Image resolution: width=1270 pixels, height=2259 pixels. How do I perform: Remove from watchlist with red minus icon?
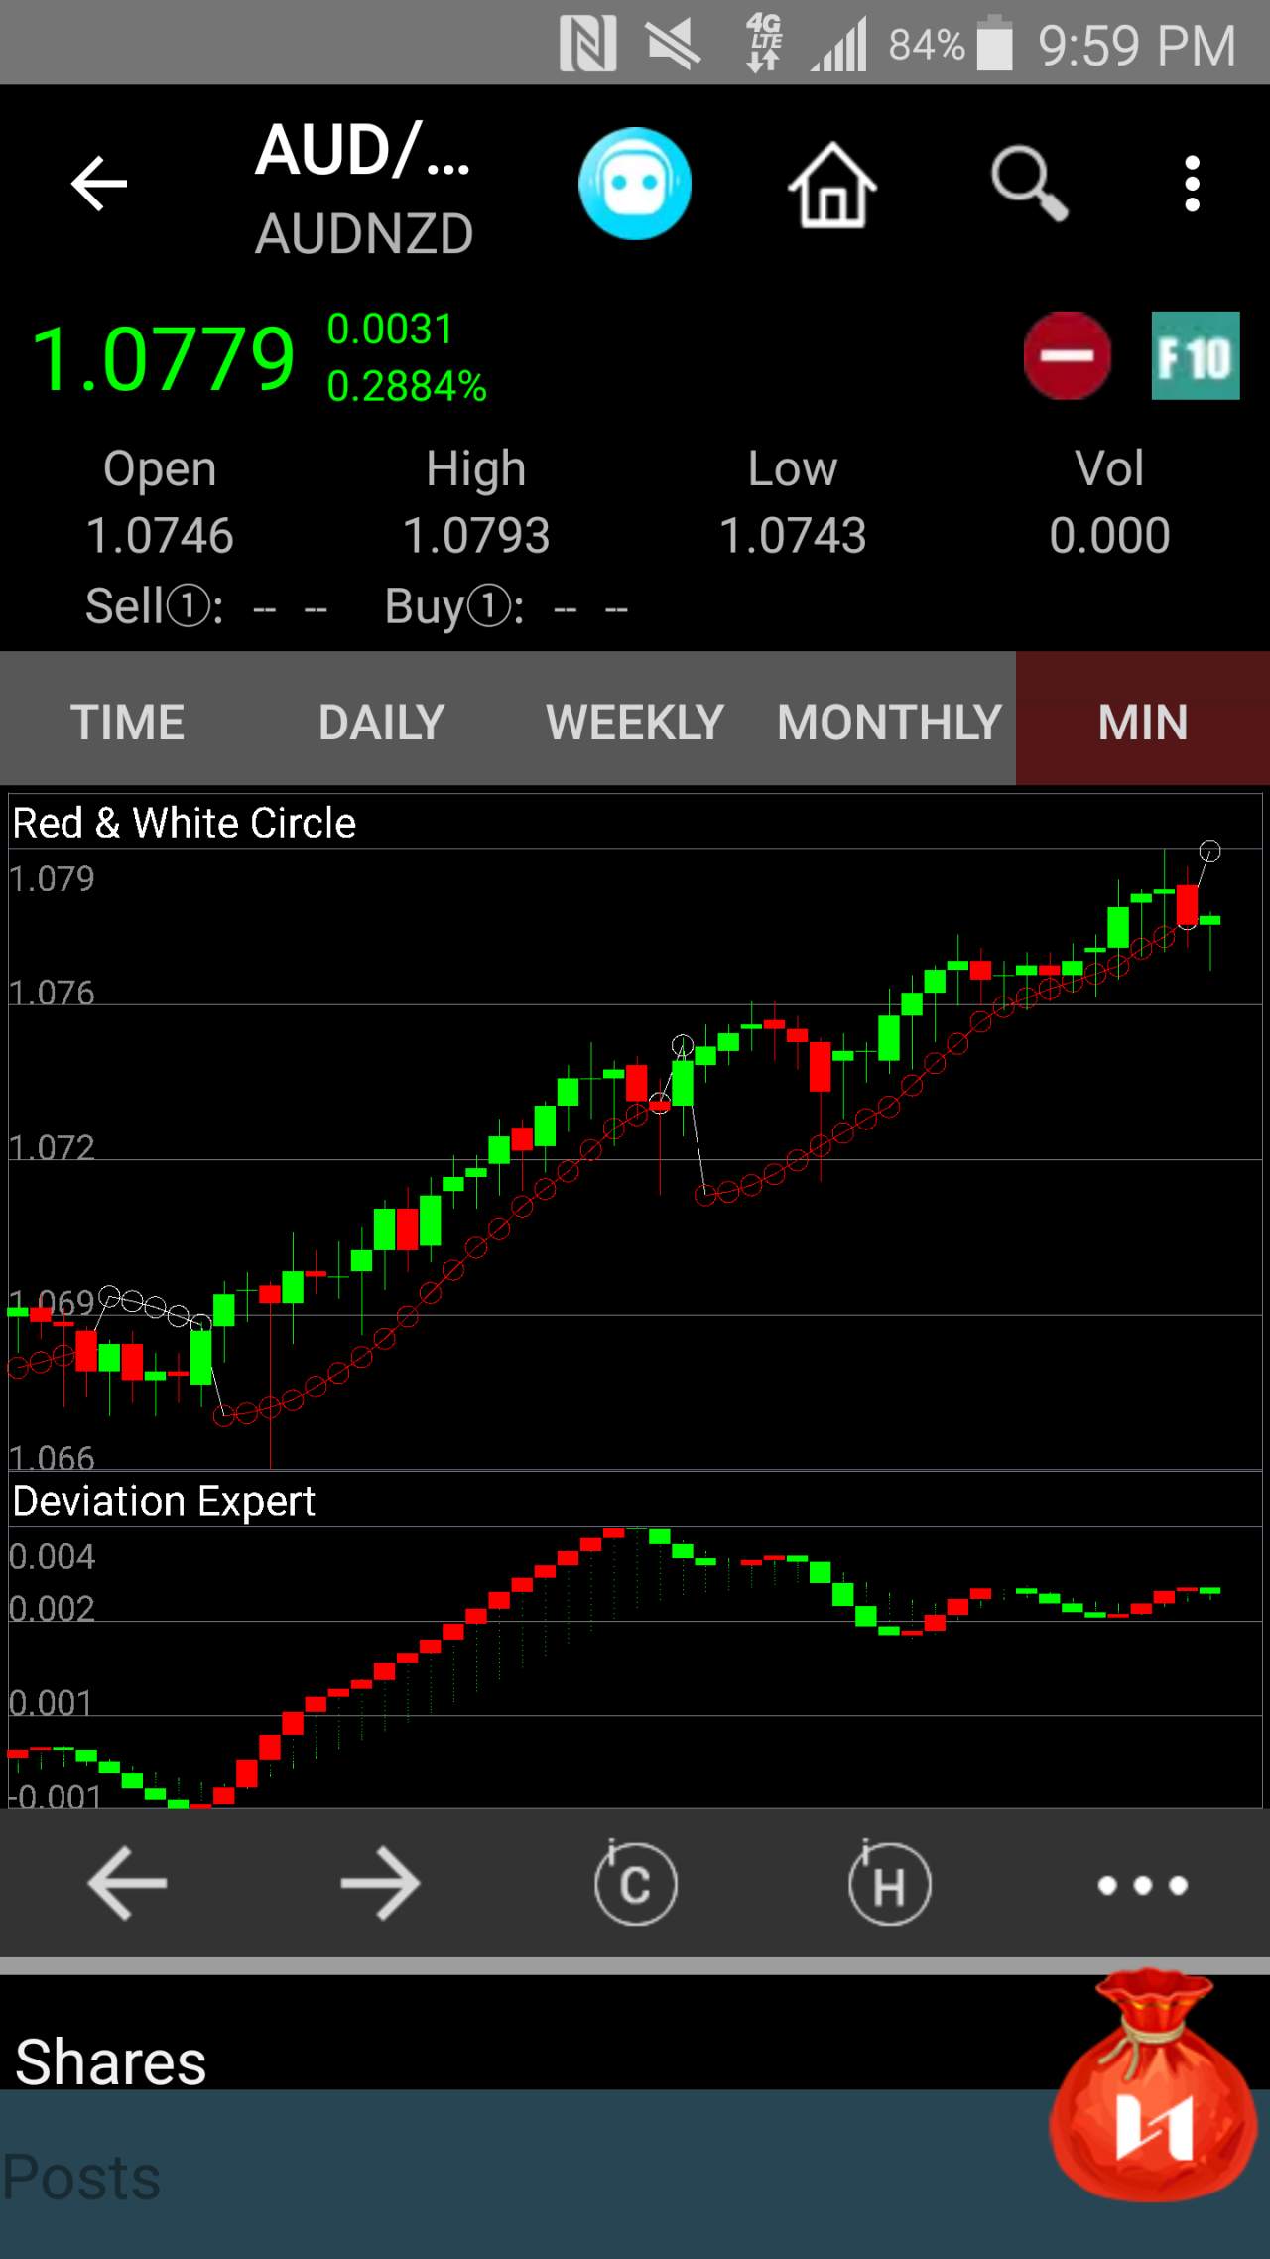coord(1067,355)
